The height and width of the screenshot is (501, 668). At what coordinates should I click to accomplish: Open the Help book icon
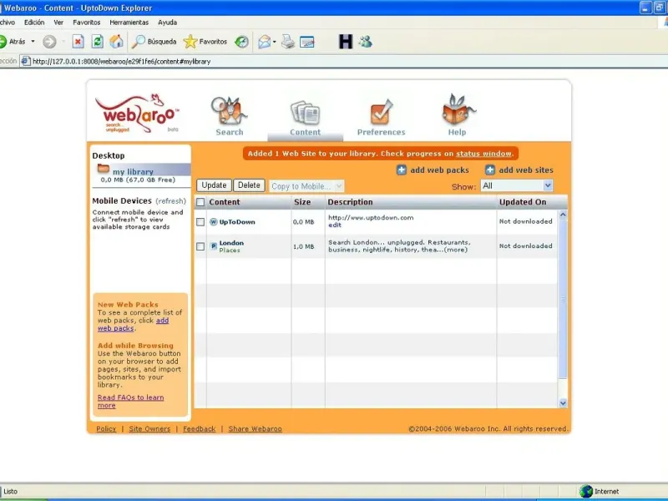457,109
